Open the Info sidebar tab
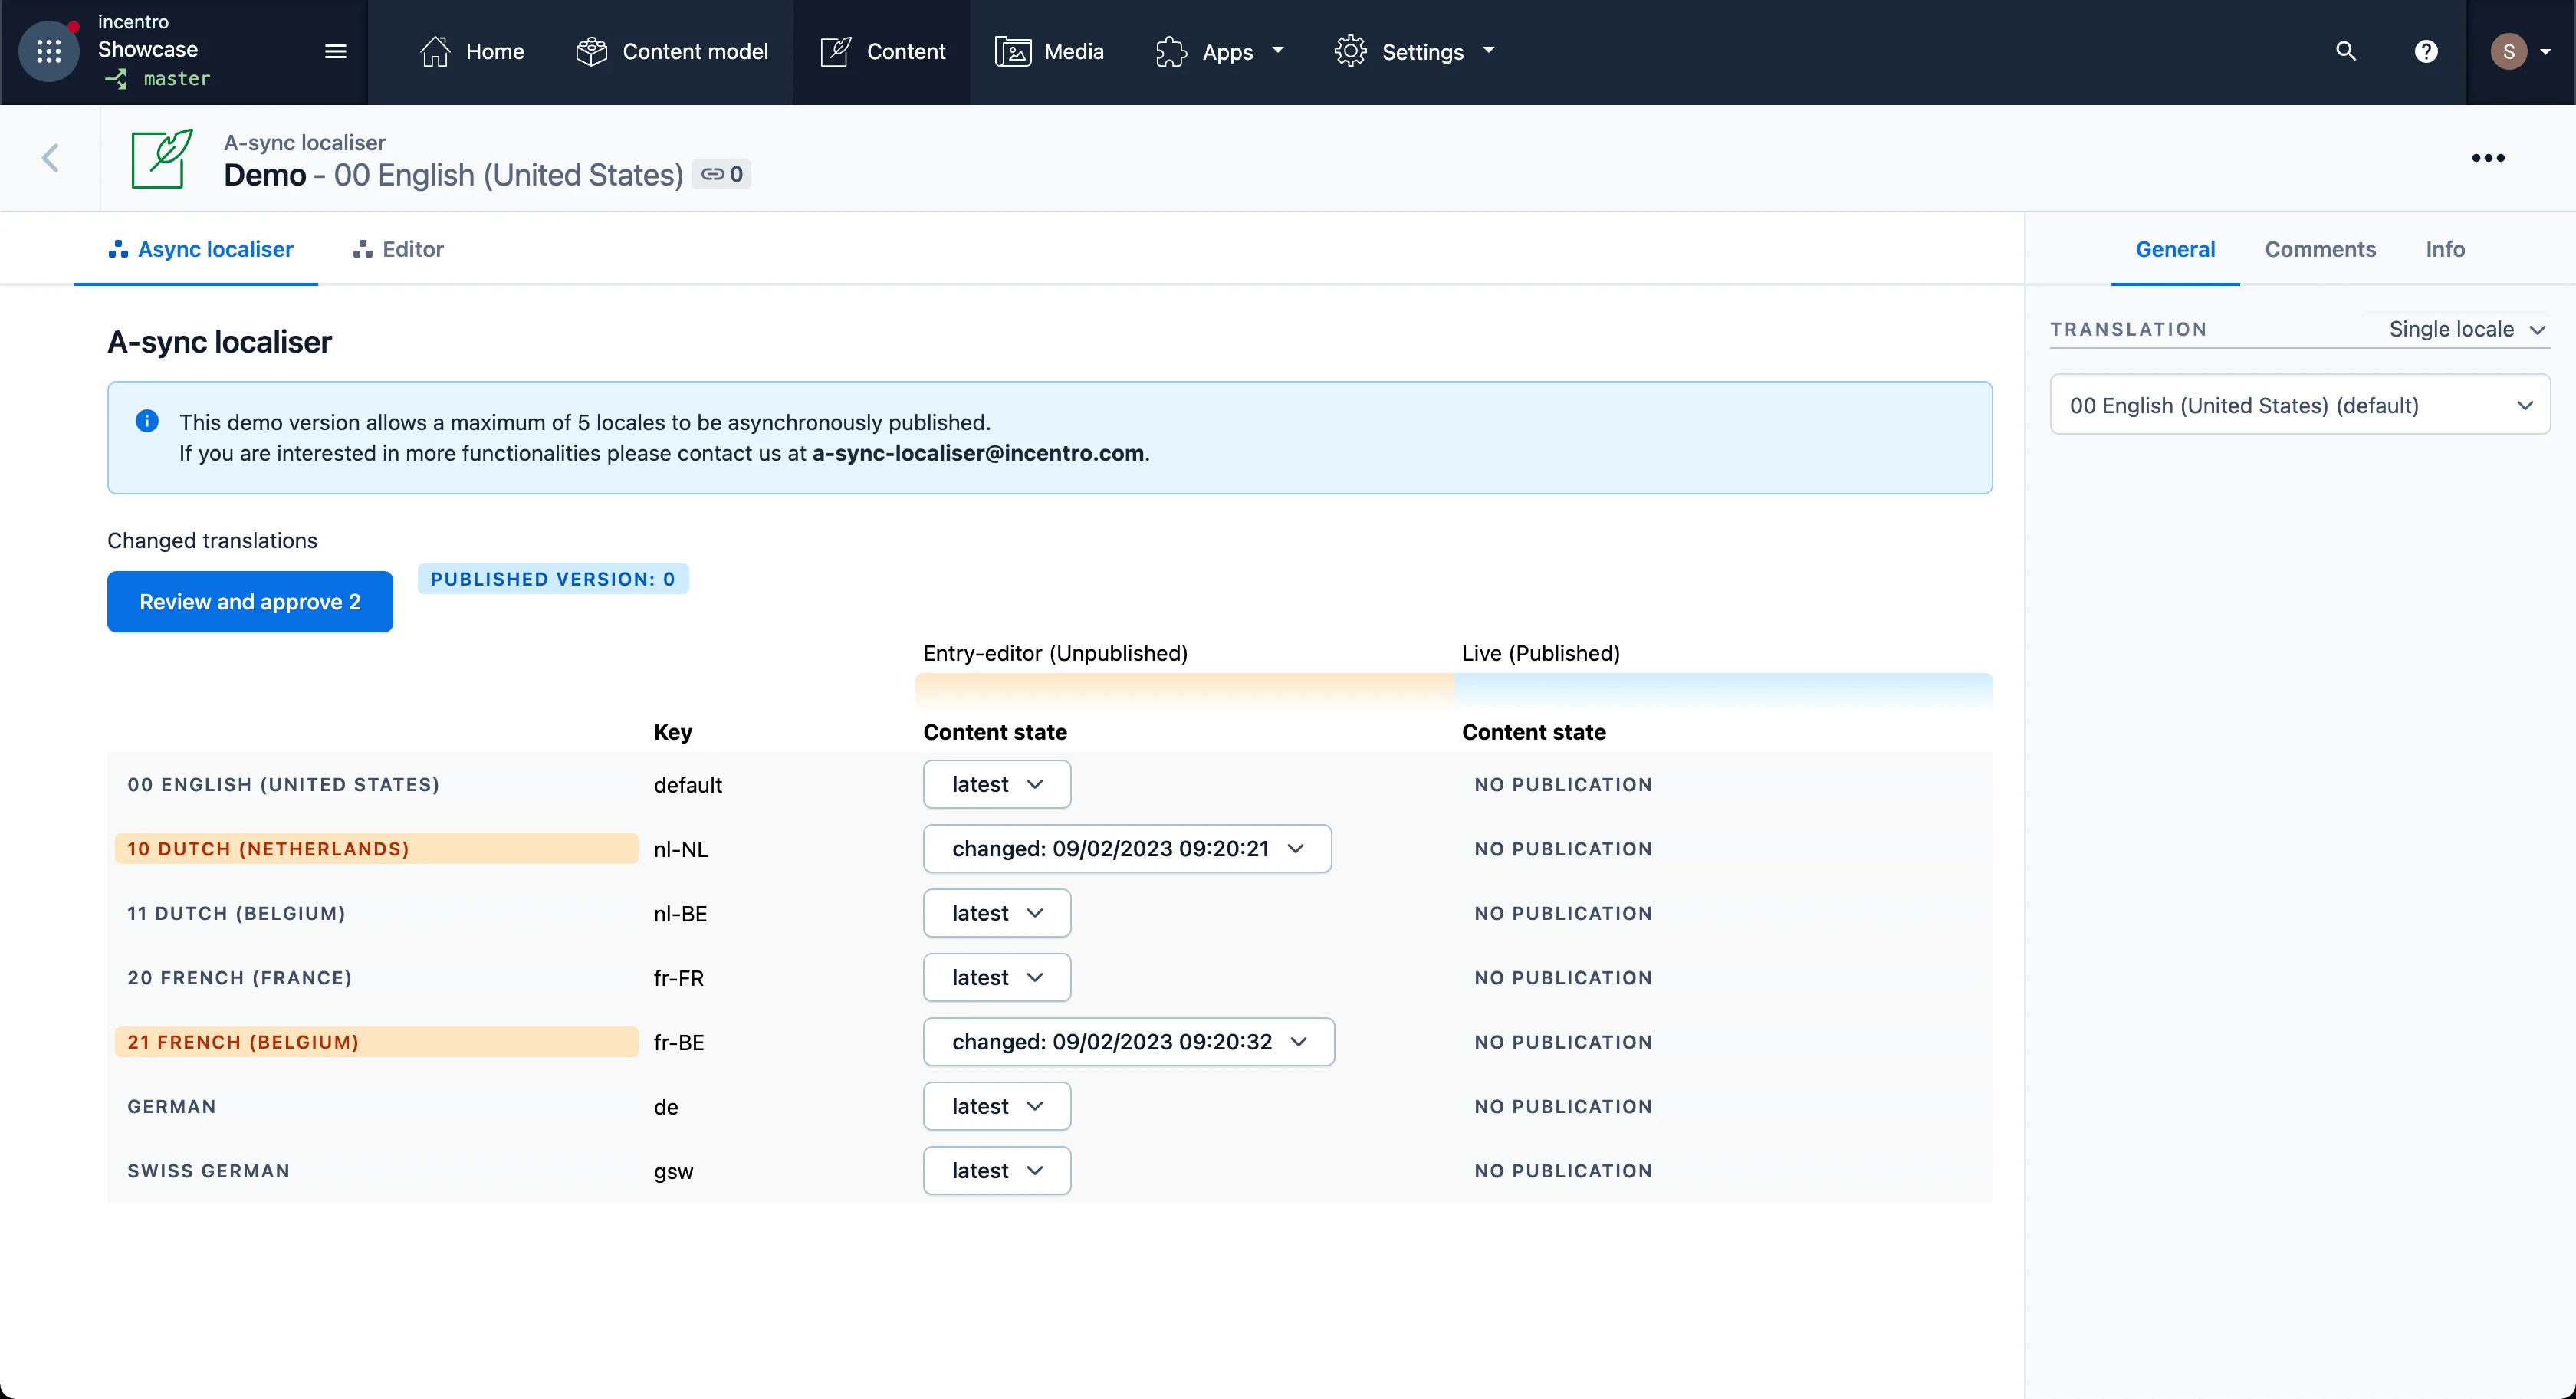Screen dimensions: 2576x1399 pyautogui.click(x=2444, y=249)
